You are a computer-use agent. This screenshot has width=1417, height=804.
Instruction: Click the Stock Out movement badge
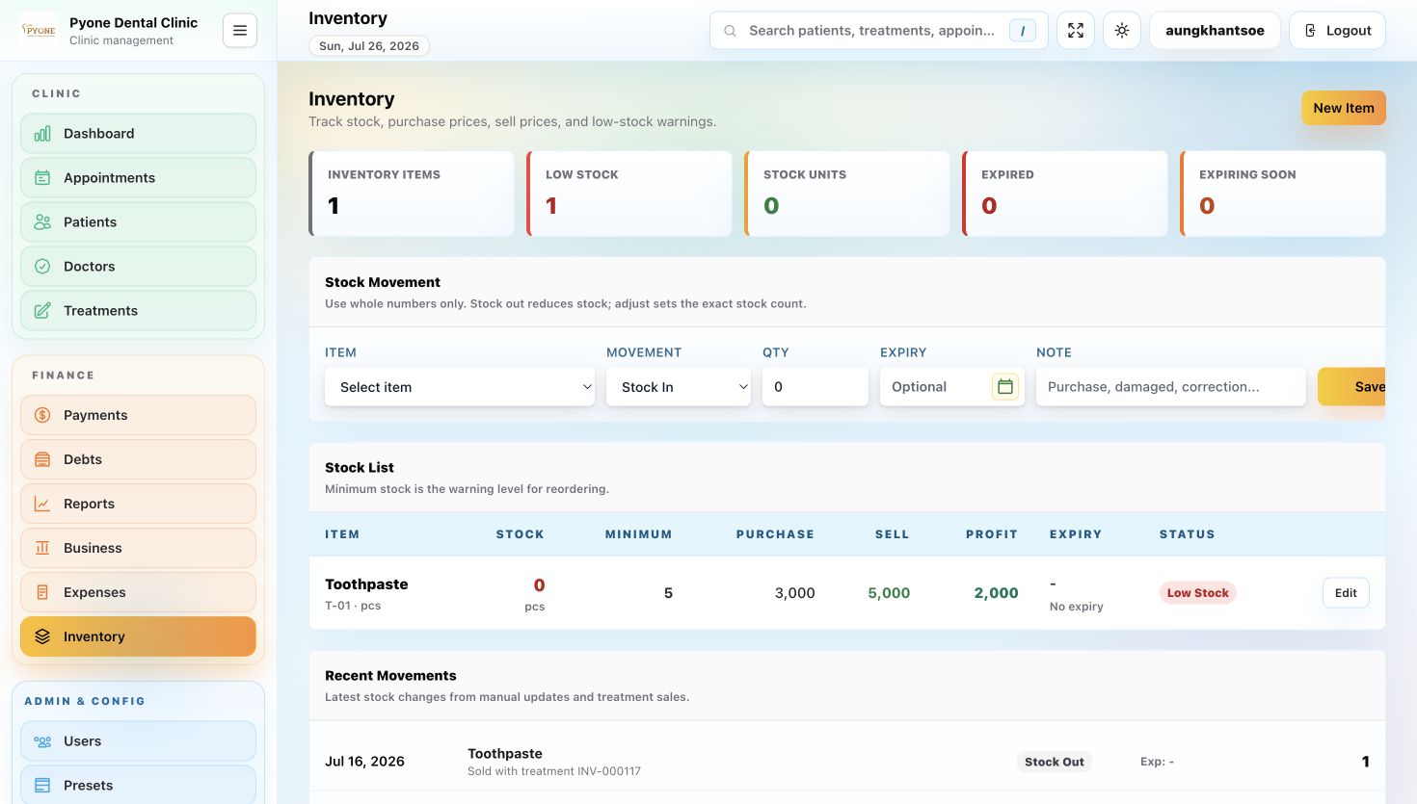point(1055,762)
